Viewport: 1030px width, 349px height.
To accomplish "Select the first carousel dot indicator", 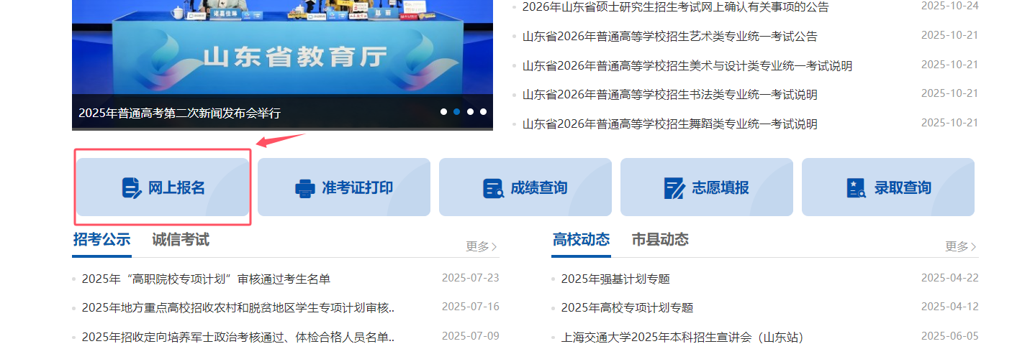I will click(443, 112).
